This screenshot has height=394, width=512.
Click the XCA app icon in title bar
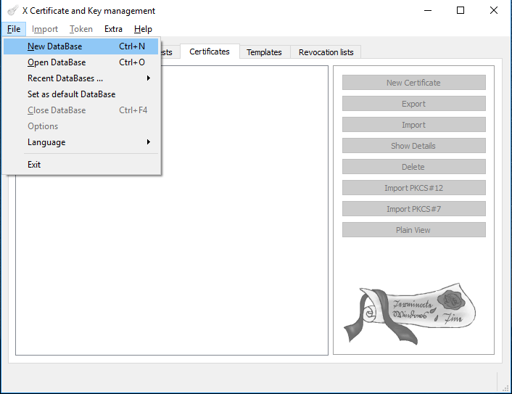[12, 11]
